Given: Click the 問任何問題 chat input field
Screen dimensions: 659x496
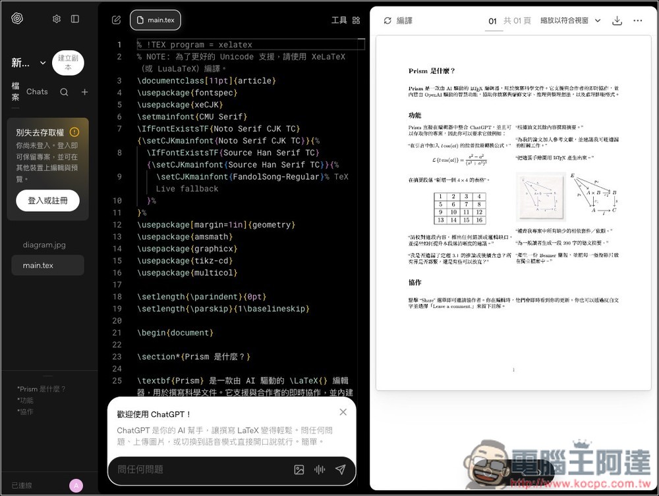Looking at the screenshot, I should pos(200,470).
